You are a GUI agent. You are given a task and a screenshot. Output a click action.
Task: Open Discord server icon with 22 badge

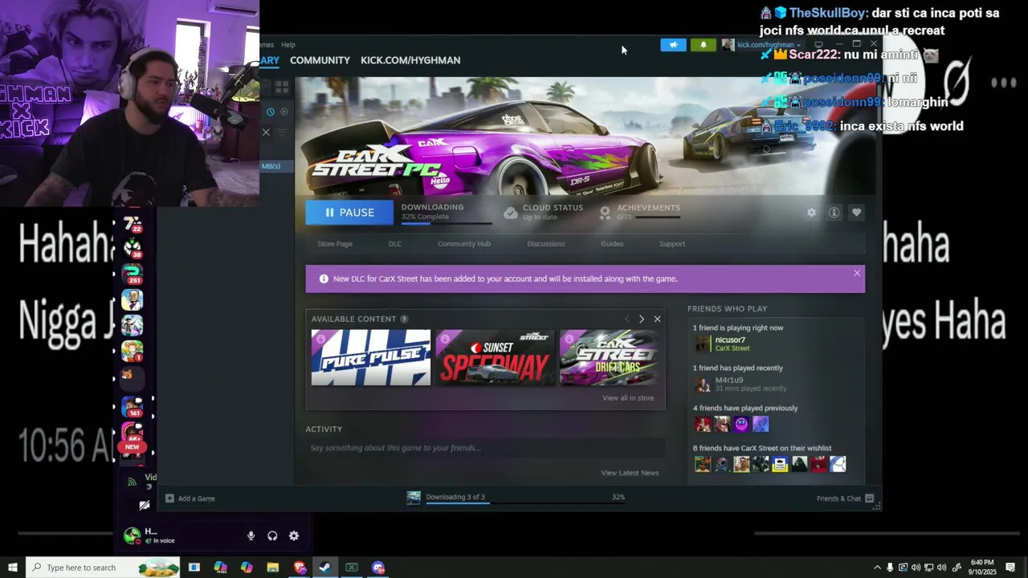point(133,224)
